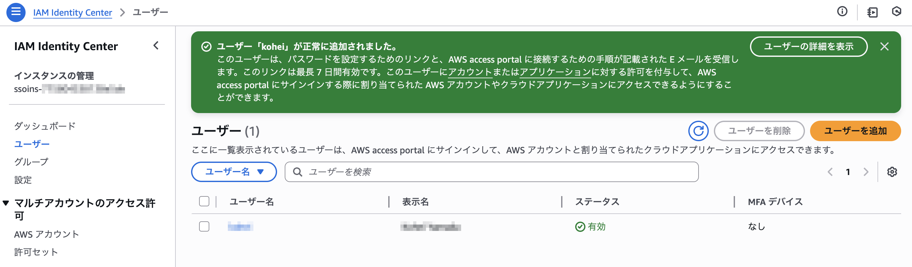The height and width of the screenshot is (267, 912).
Task: Refresh the user list
Action: [699, 131]
